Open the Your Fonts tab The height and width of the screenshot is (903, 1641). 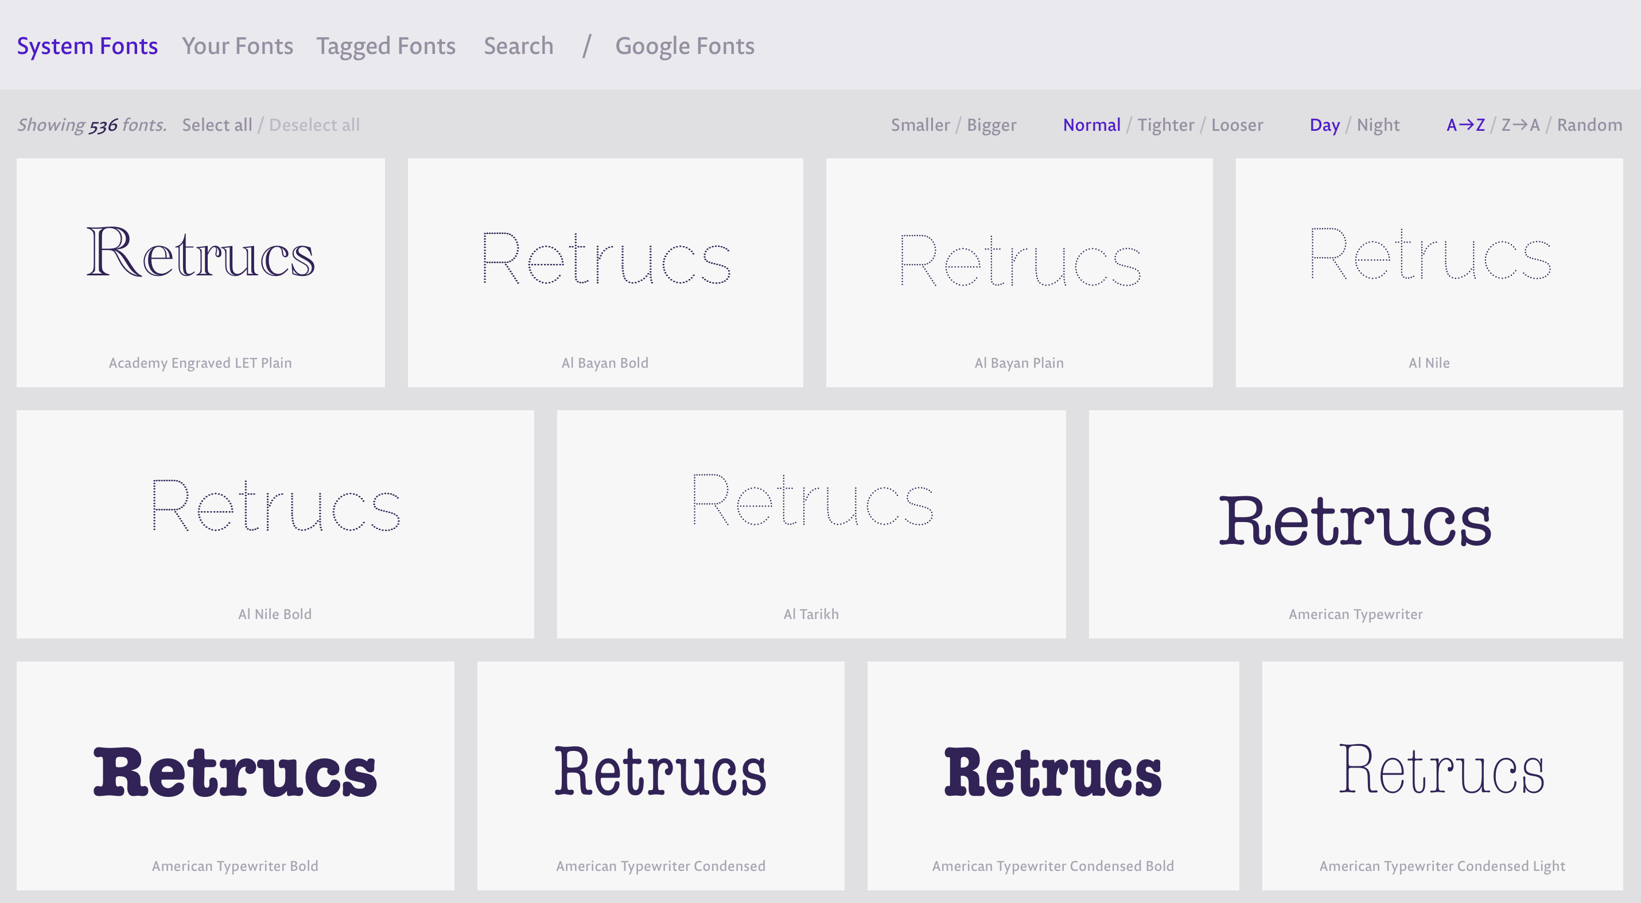[237, 46]
